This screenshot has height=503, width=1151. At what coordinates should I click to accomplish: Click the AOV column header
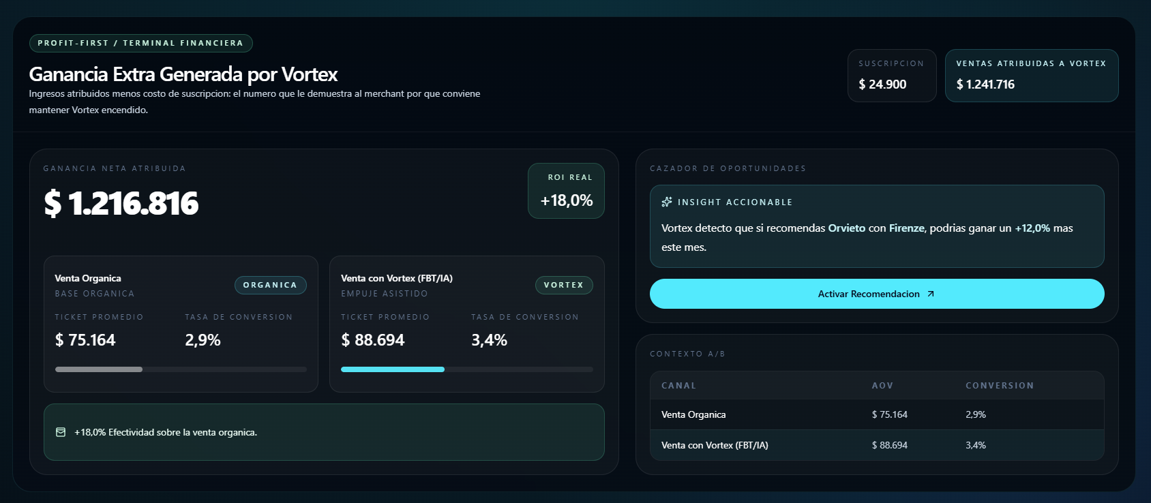tap(882, 386)
